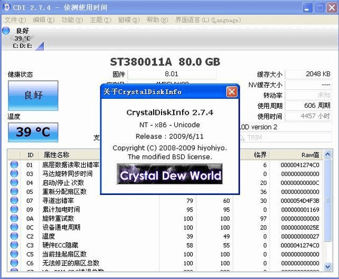
Task: Click raw value 00000000025E
Action: [x=300, y=227]
